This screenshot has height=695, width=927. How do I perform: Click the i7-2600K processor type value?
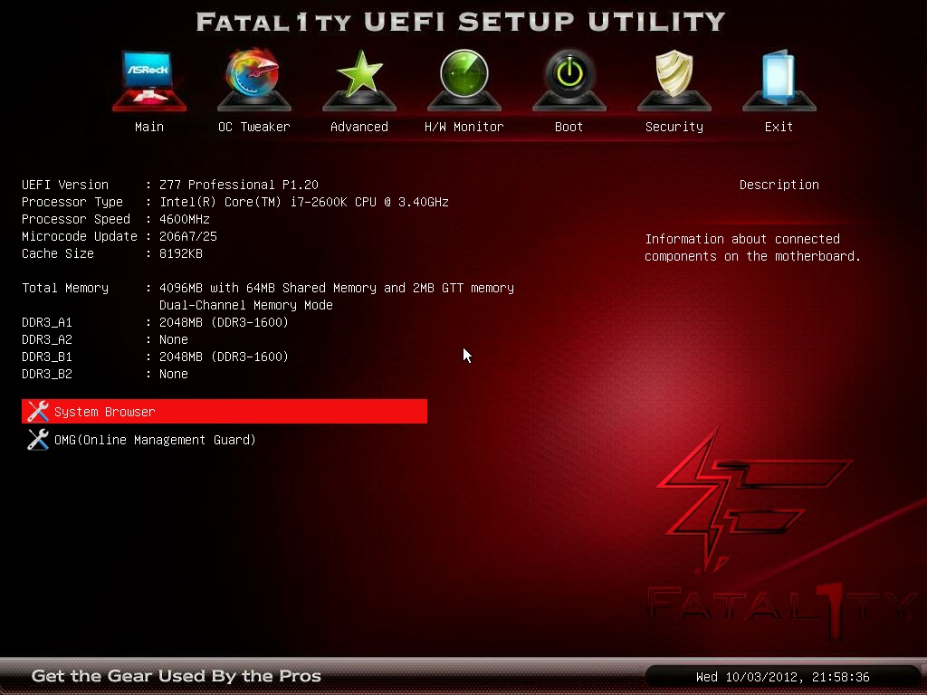(304, 202)
